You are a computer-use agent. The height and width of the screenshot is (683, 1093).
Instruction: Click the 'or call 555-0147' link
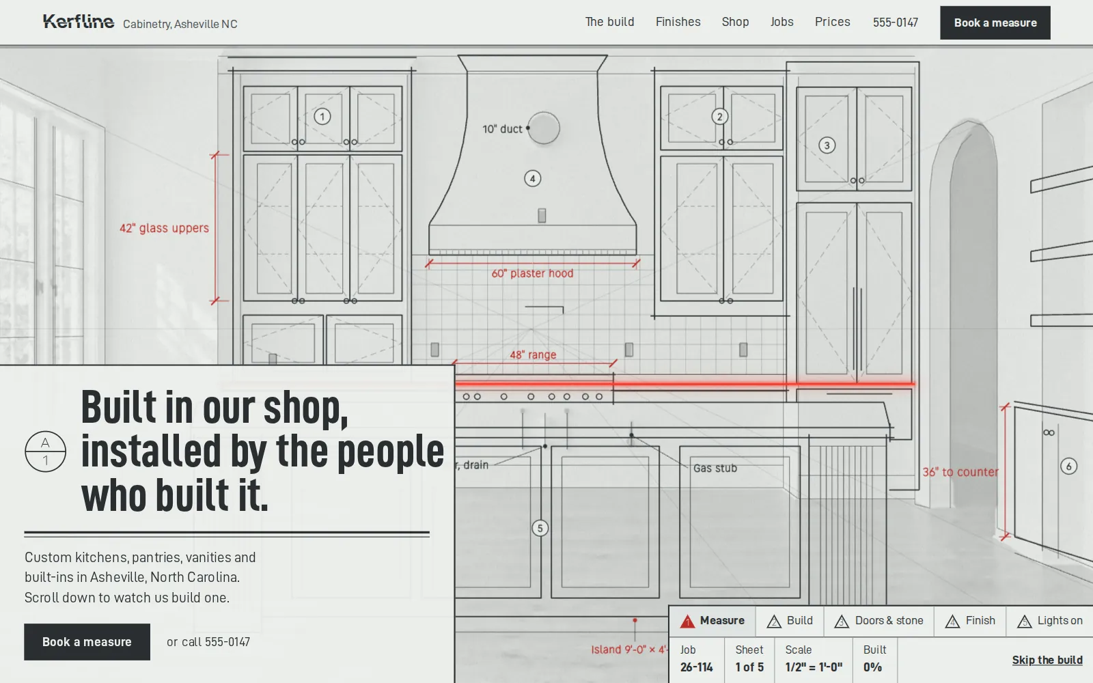coord(208,642)
